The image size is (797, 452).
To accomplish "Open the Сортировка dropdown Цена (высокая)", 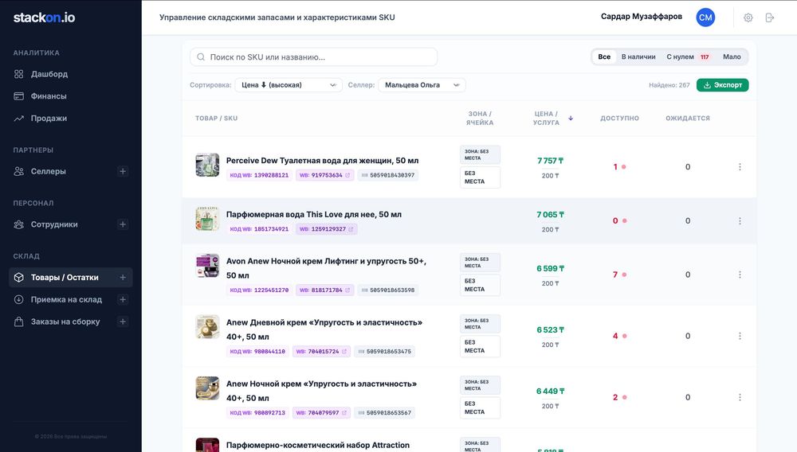I will coord(289,85).
